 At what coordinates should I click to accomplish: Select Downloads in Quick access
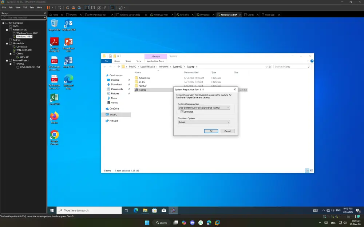116,85
